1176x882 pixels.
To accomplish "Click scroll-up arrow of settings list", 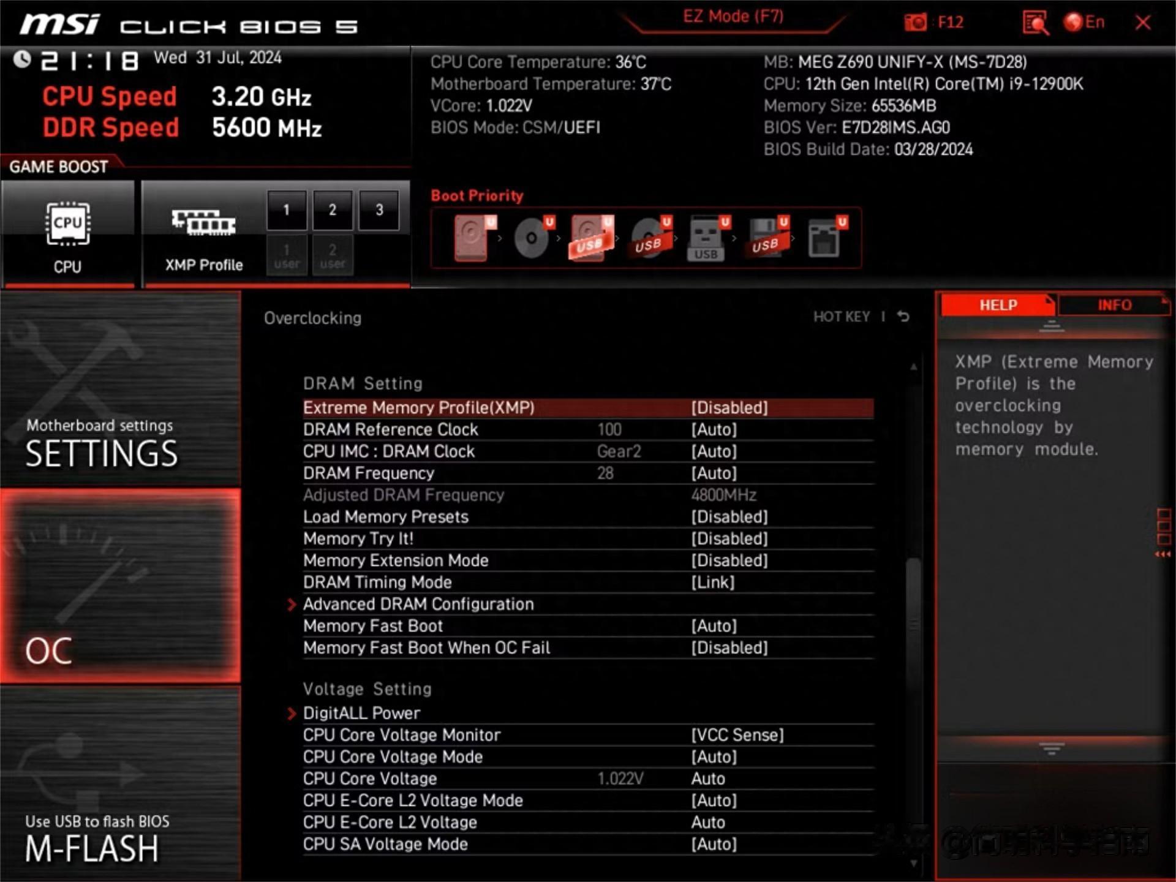I will [913, 367].
